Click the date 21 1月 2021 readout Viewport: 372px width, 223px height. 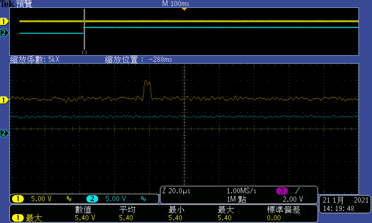[345, 200]
